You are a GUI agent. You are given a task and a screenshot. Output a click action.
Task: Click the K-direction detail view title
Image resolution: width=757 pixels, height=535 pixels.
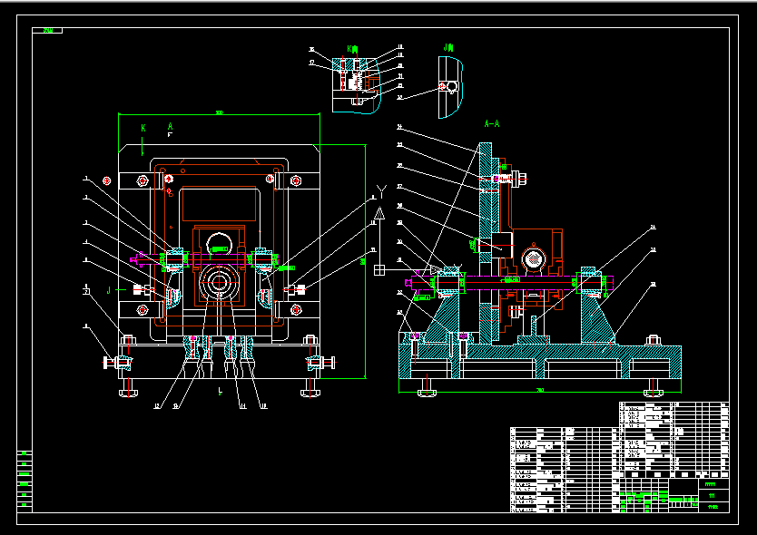coord(352,49)
